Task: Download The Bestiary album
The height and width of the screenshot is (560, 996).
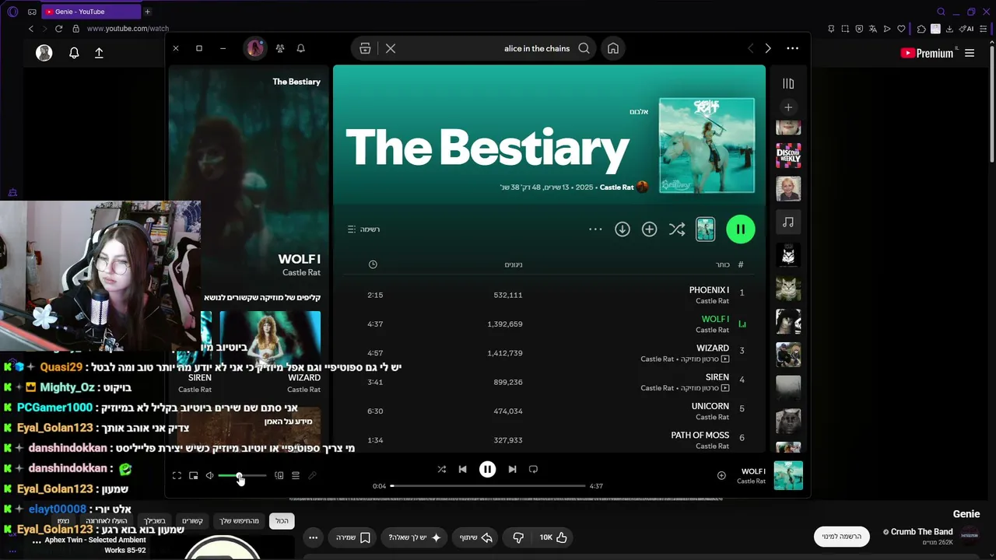Action: point(622,229)
